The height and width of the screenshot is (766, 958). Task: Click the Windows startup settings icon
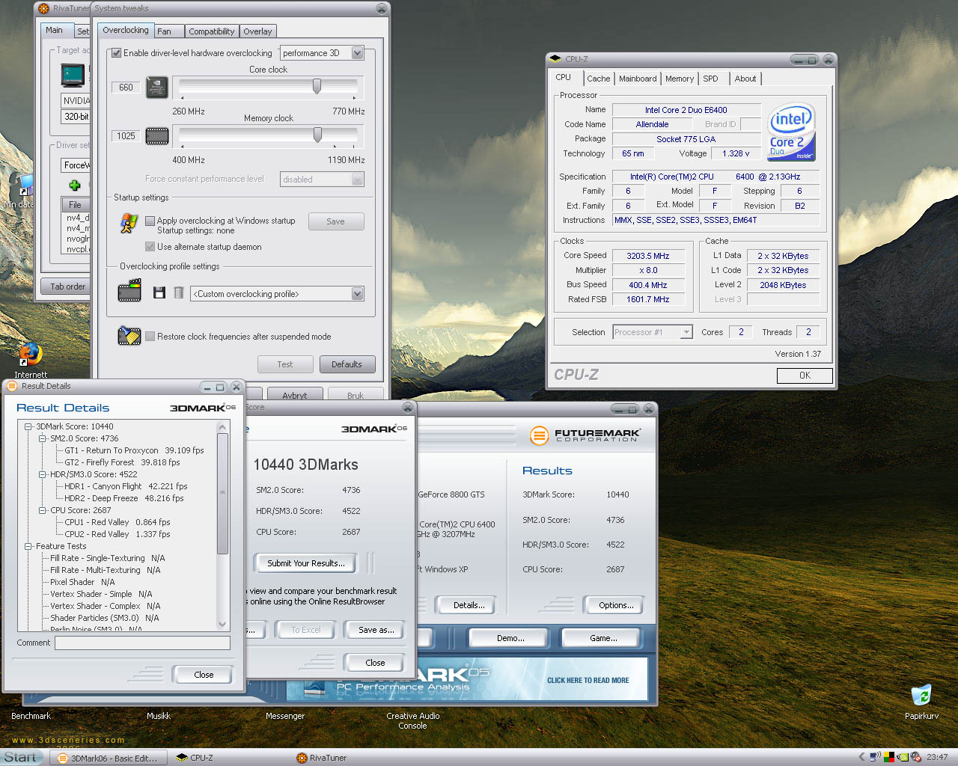point(129,223)
